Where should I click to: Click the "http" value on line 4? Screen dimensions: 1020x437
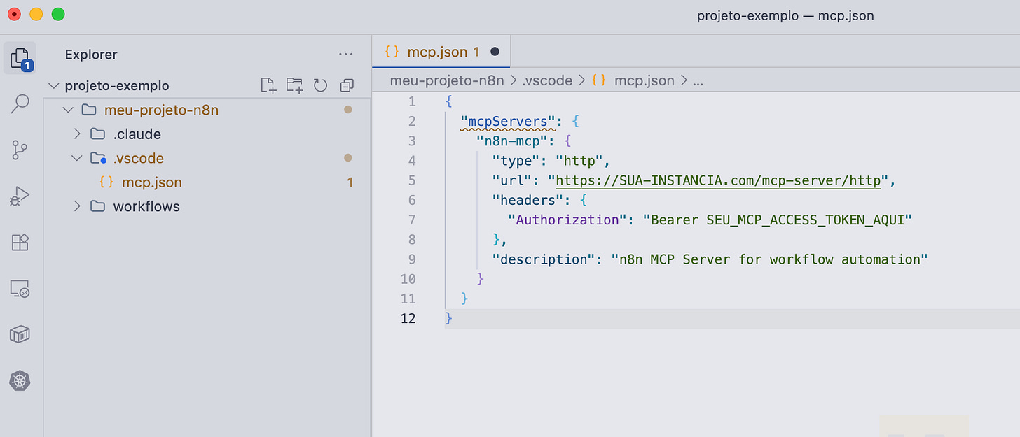[x=578, y=161]
